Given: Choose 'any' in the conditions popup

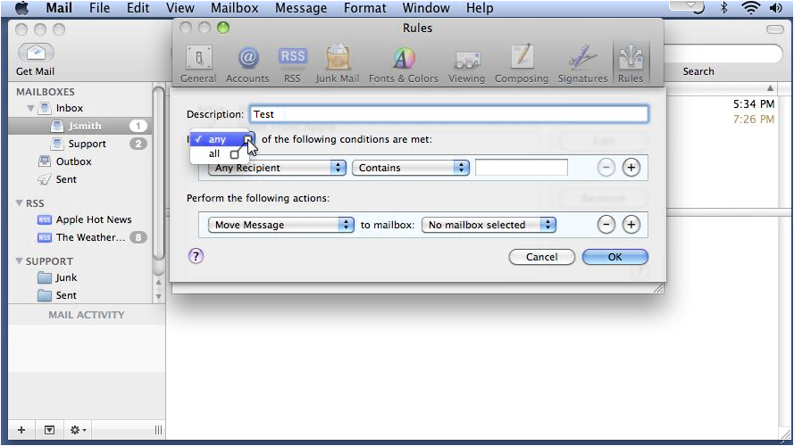Looking at the screenshot, I should pos(220,139).
